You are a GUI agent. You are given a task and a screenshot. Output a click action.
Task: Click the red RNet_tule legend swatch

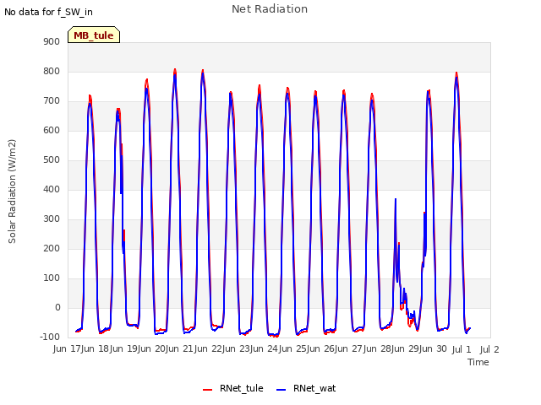(x=207, y=390)
